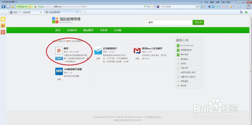Open the colorful extensions grid icon
The height and width of the screenshot is (125, 252).
point(202,7)
